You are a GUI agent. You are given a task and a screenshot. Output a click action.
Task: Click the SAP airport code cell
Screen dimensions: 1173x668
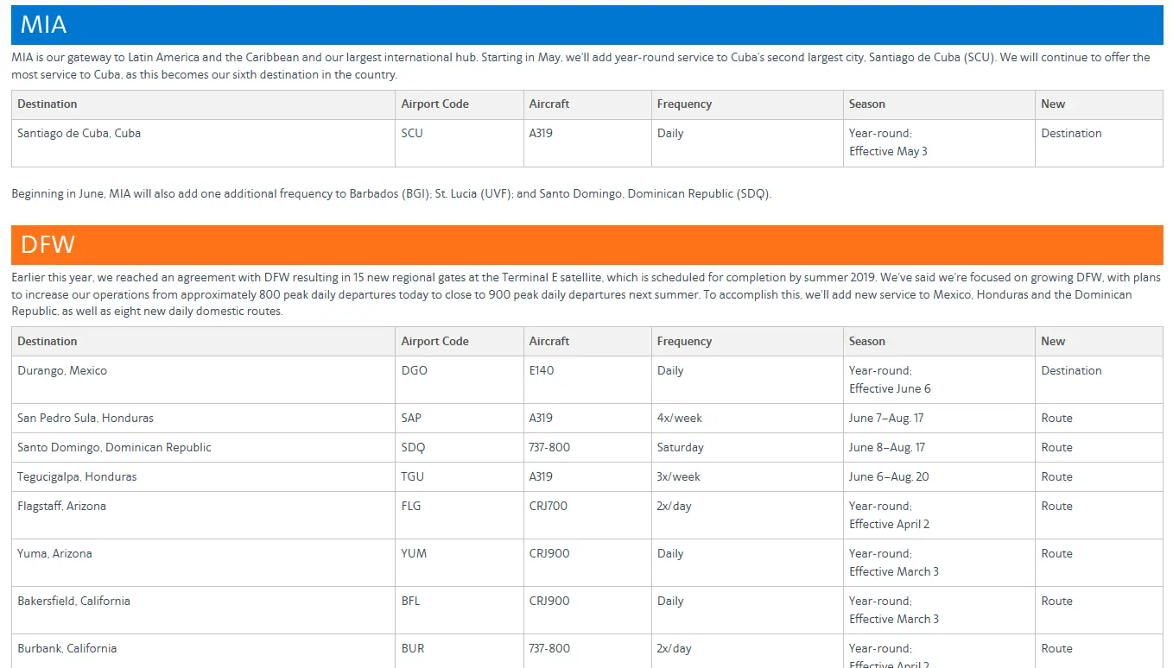pos(411,419)
